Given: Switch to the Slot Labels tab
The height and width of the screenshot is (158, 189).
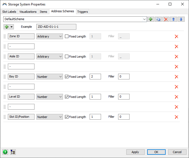Looking at the screenshot, I should pyautogui.click(x=10, y=12).
